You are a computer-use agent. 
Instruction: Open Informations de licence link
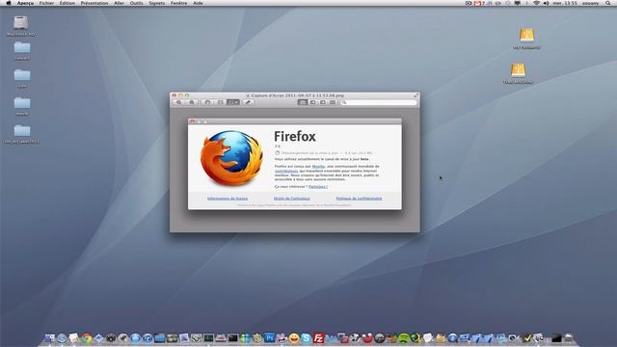(228, 199)
